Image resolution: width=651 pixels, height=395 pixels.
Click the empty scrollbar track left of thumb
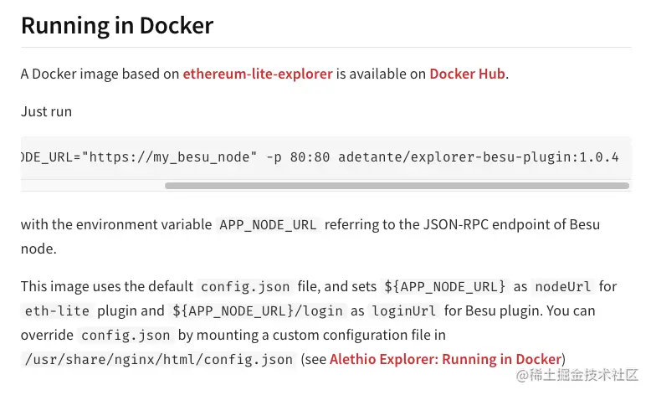pyautogui.click(x=93, y=186)
